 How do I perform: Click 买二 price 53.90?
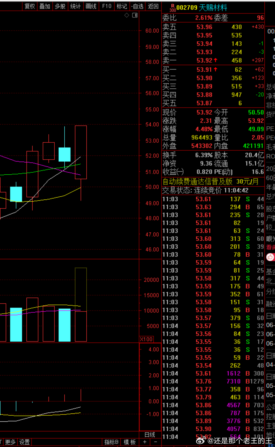point(204,78)
